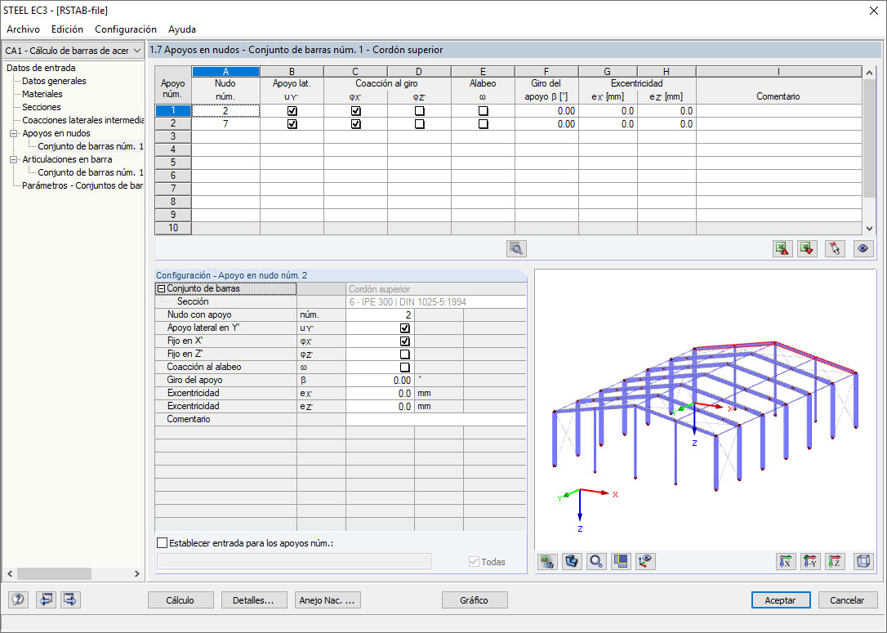This screenshot has height=633, width=887.
Task: Click the section solid rendering icon
Action: (572, 562)
